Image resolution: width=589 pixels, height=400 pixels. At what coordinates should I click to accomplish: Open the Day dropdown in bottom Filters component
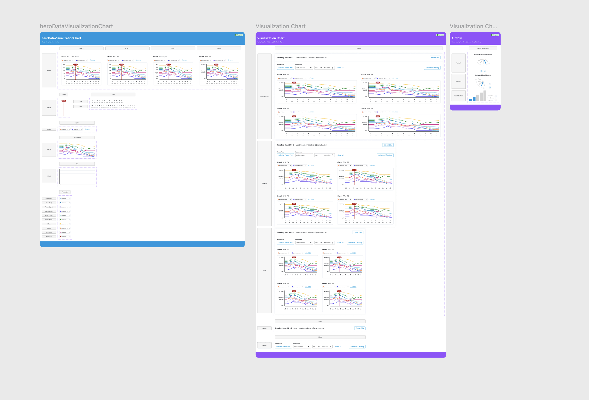coord(317,347)
